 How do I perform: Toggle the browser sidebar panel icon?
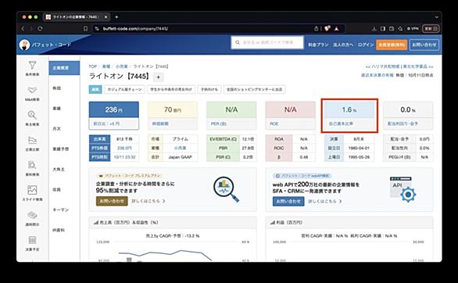pyautogui.click(x=383, y=29)
